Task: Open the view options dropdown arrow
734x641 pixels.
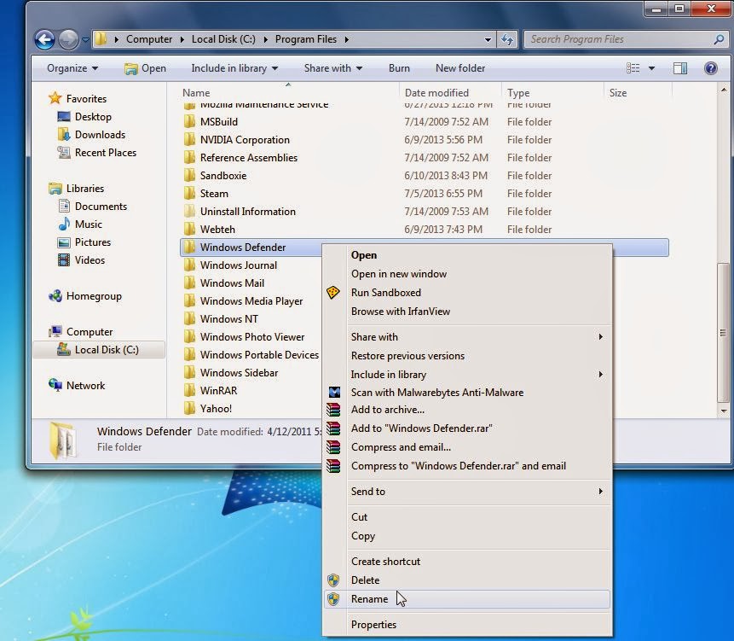Action: pyautogui.click(x=651, y=68)
